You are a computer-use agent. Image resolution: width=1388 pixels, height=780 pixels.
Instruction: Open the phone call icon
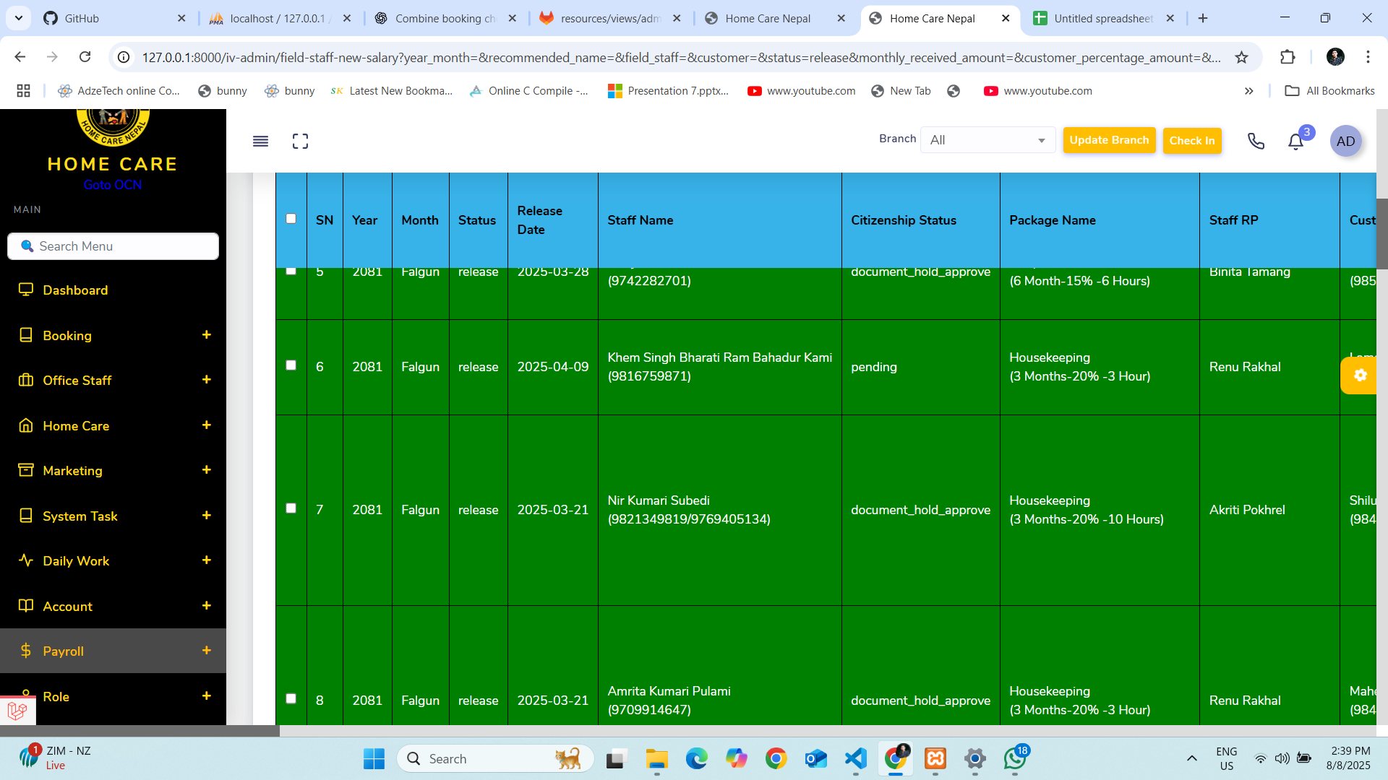coord(1256,142)
